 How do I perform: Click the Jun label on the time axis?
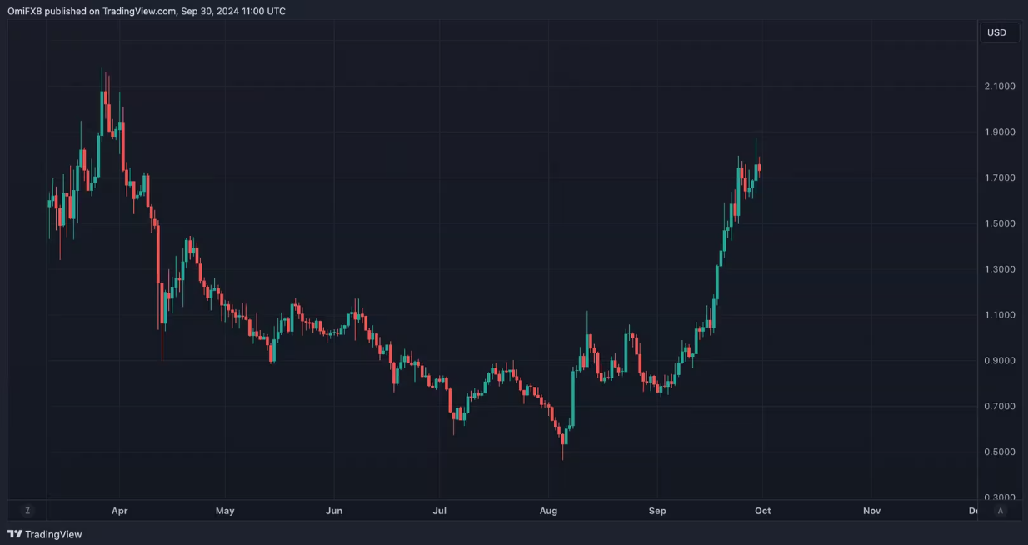tap(334, 511)
